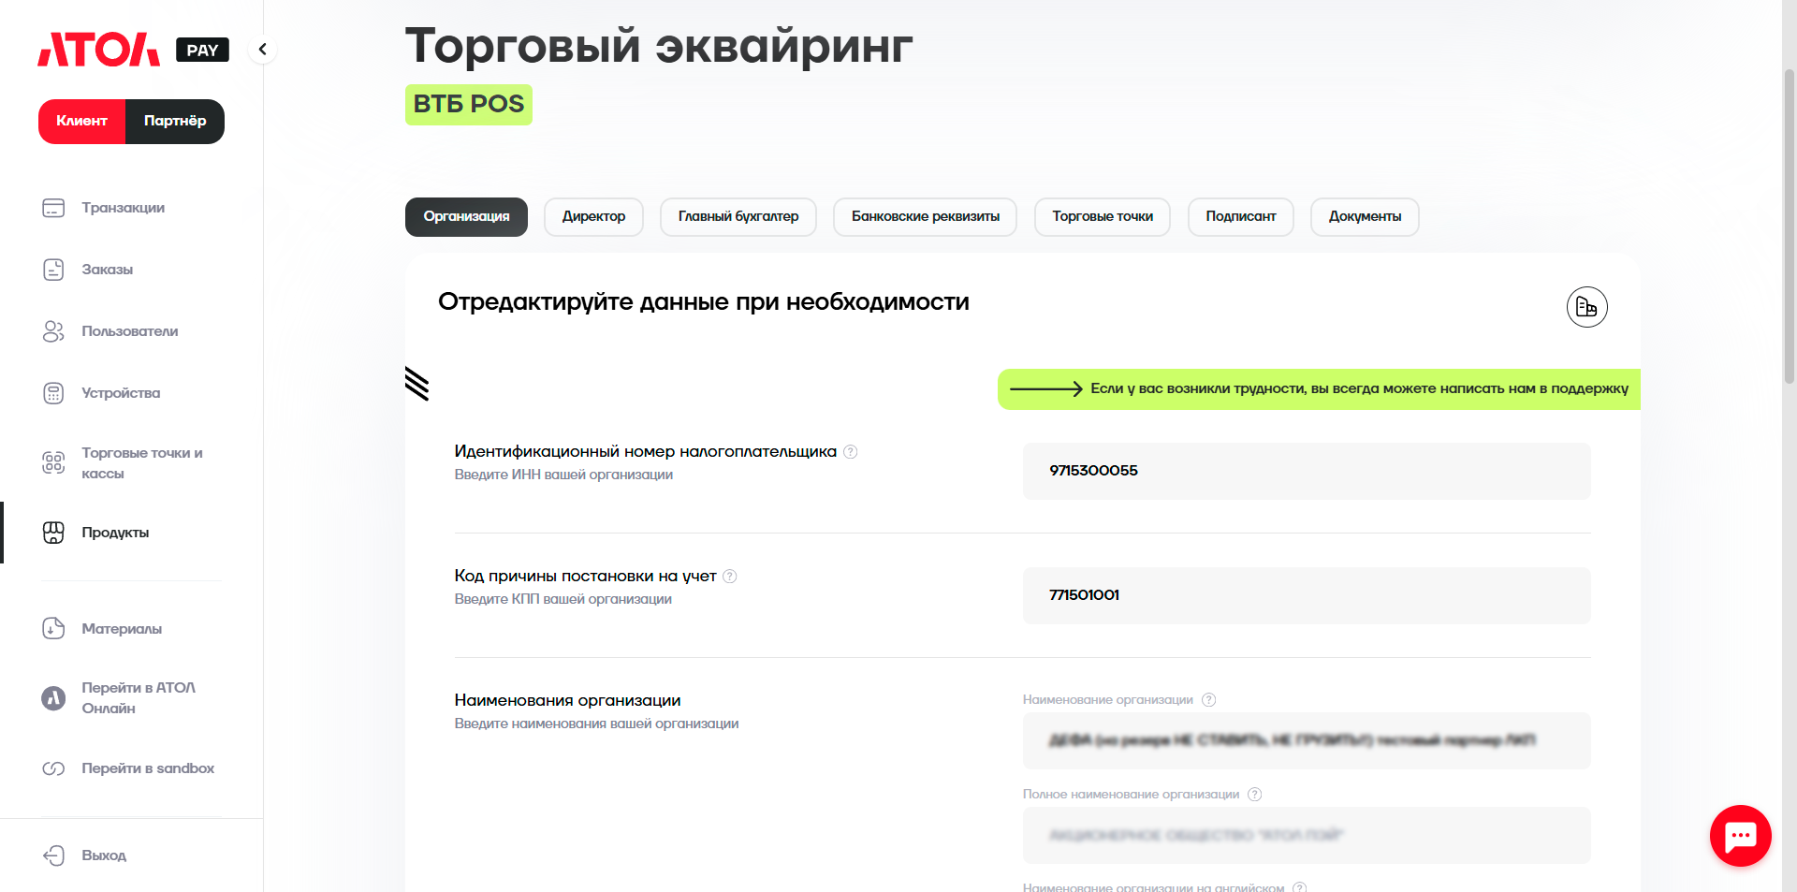
Task: Click the Торговые точки и кассы icon
Action: pos(53,462)
